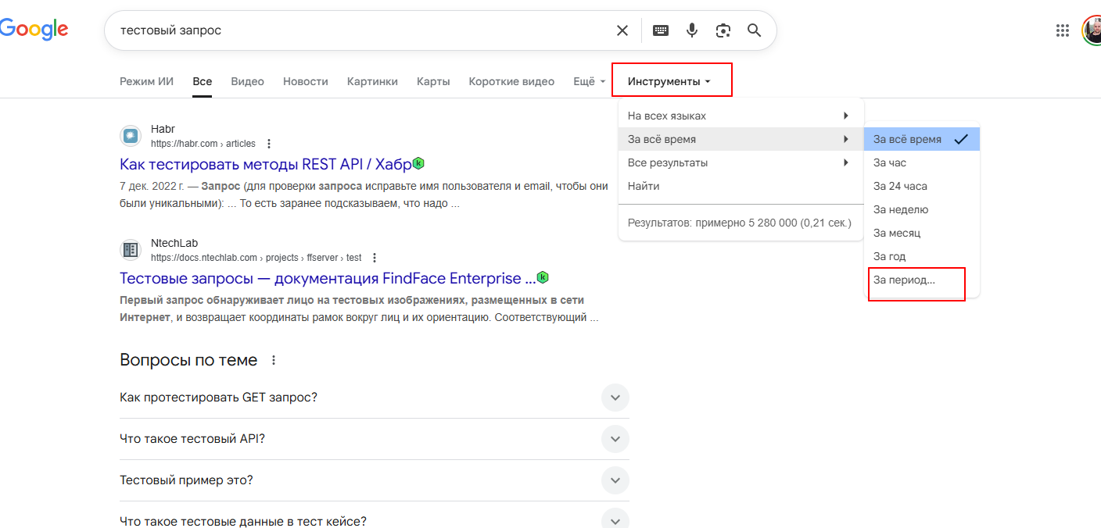Open three-dot menu beside Habr result

pos(269,144)
